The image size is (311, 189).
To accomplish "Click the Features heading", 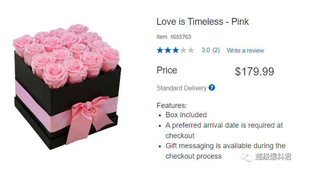I will [172, 106].
